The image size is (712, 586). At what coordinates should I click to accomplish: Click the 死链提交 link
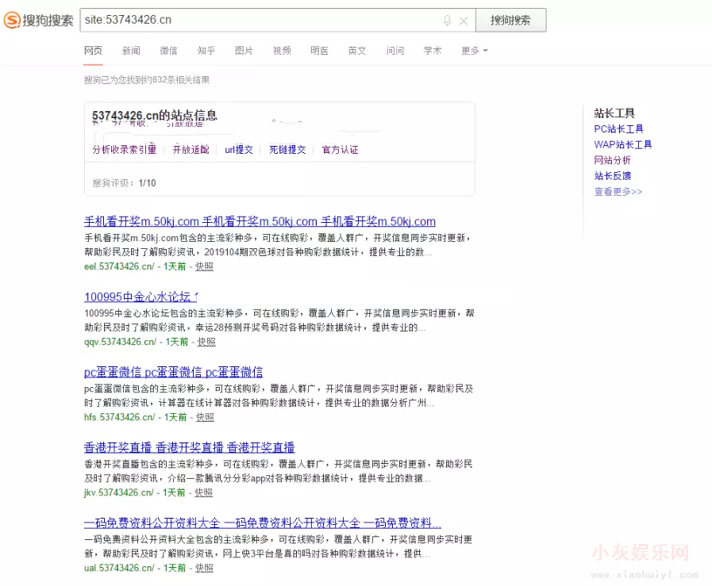click(x=287, y=149)
